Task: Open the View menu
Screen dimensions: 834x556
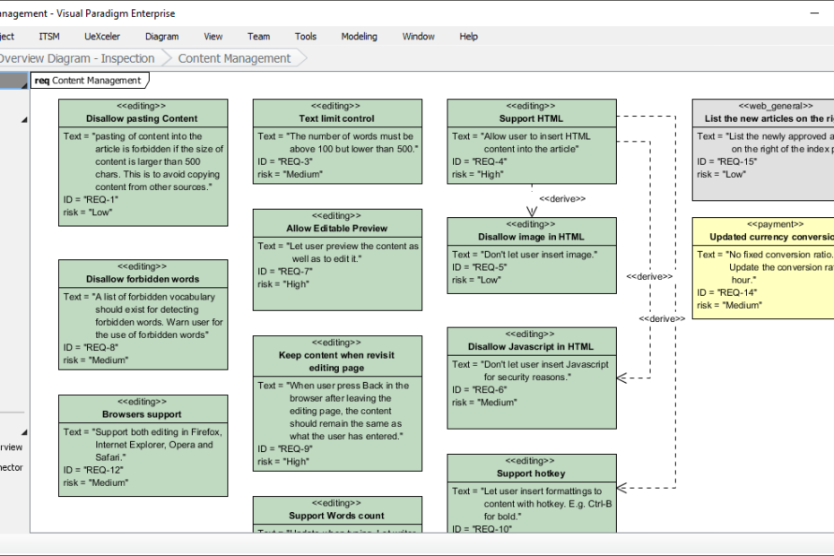Action: coord(213,37)
